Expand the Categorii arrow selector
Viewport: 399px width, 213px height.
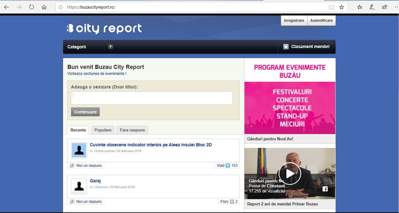[x=110, y=46]
